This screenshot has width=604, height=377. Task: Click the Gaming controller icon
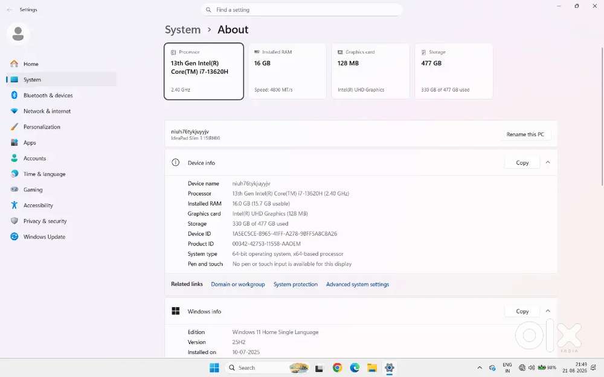[14, 189]
